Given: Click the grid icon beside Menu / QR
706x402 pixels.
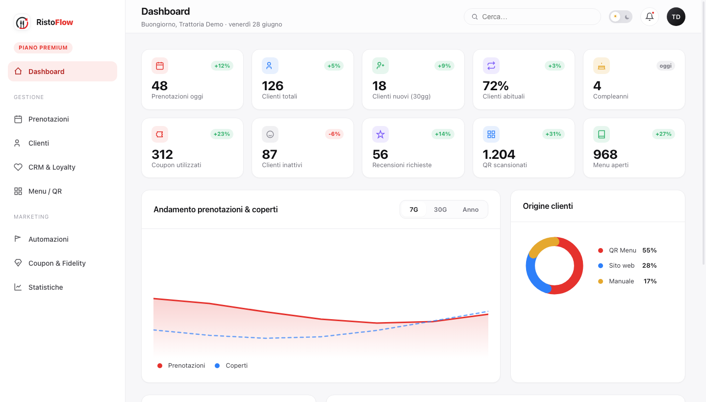Looking at the screenshot, I should (18, 191).
